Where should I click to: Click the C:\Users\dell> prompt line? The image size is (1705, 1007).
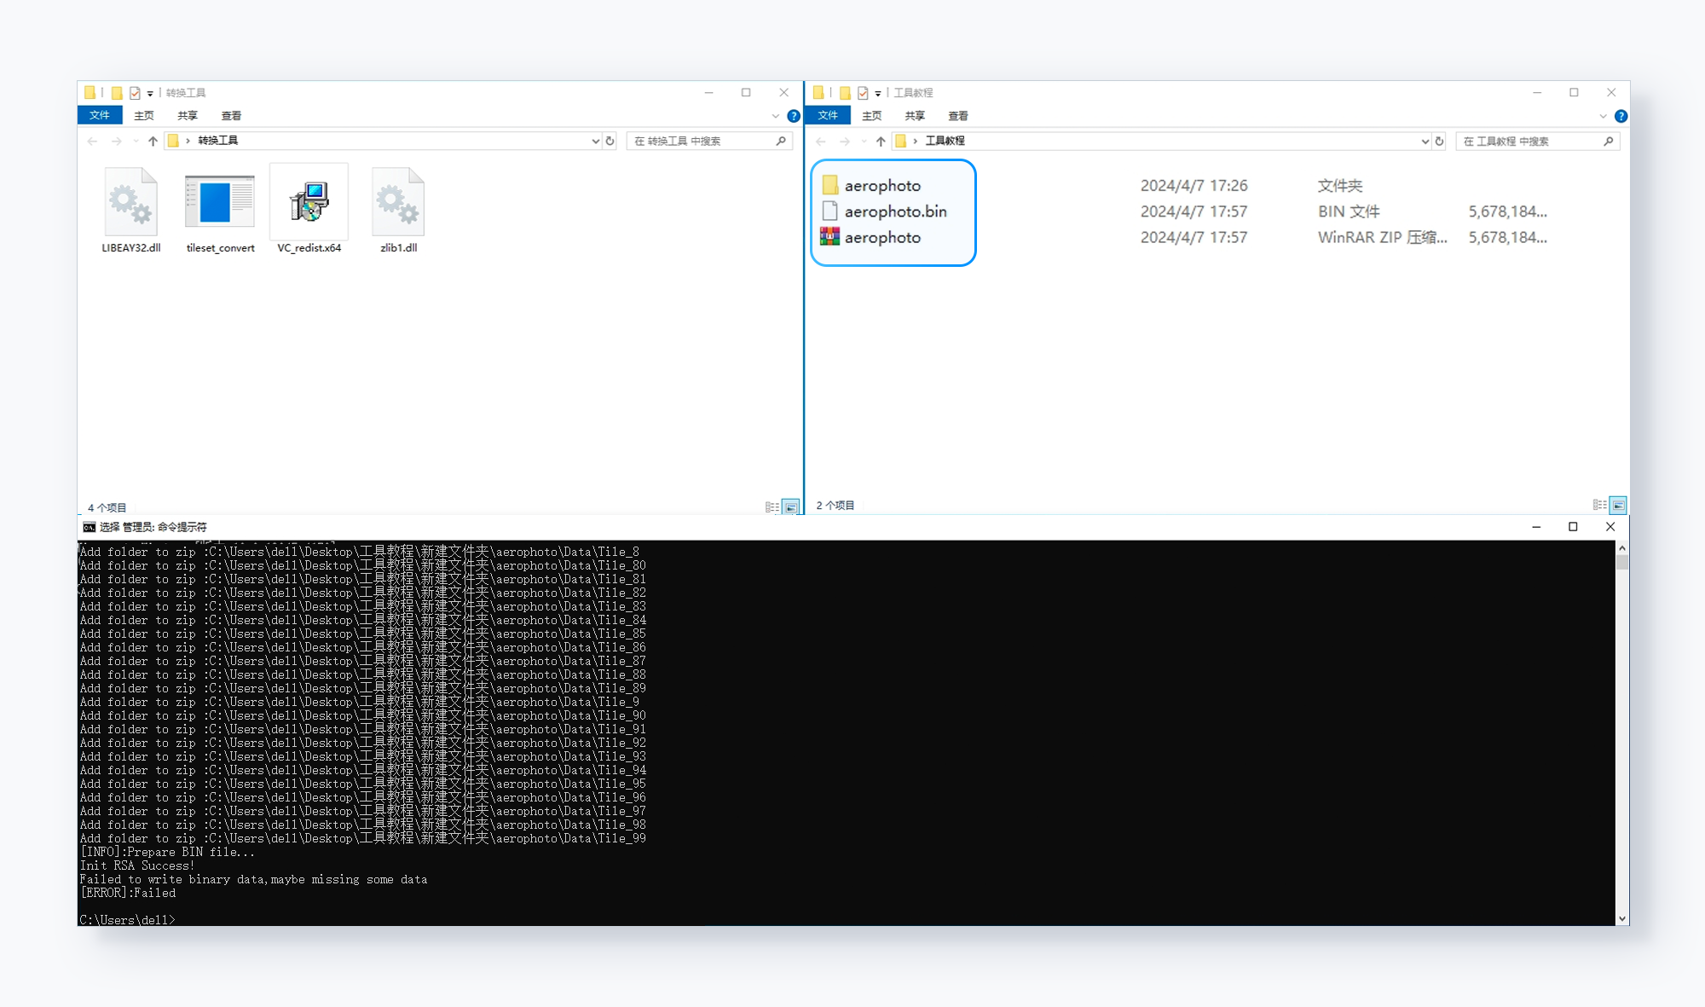[x=127, y=920]
